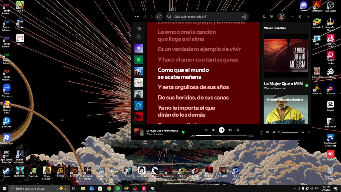
Task: Select Discord desktop shortcut
Action: (303, 6)
